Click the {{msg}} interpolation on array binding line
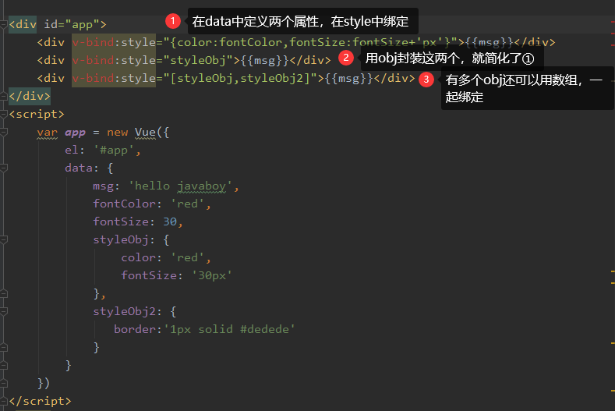This screenshot has width=615, height=411. tap(348, 78)
